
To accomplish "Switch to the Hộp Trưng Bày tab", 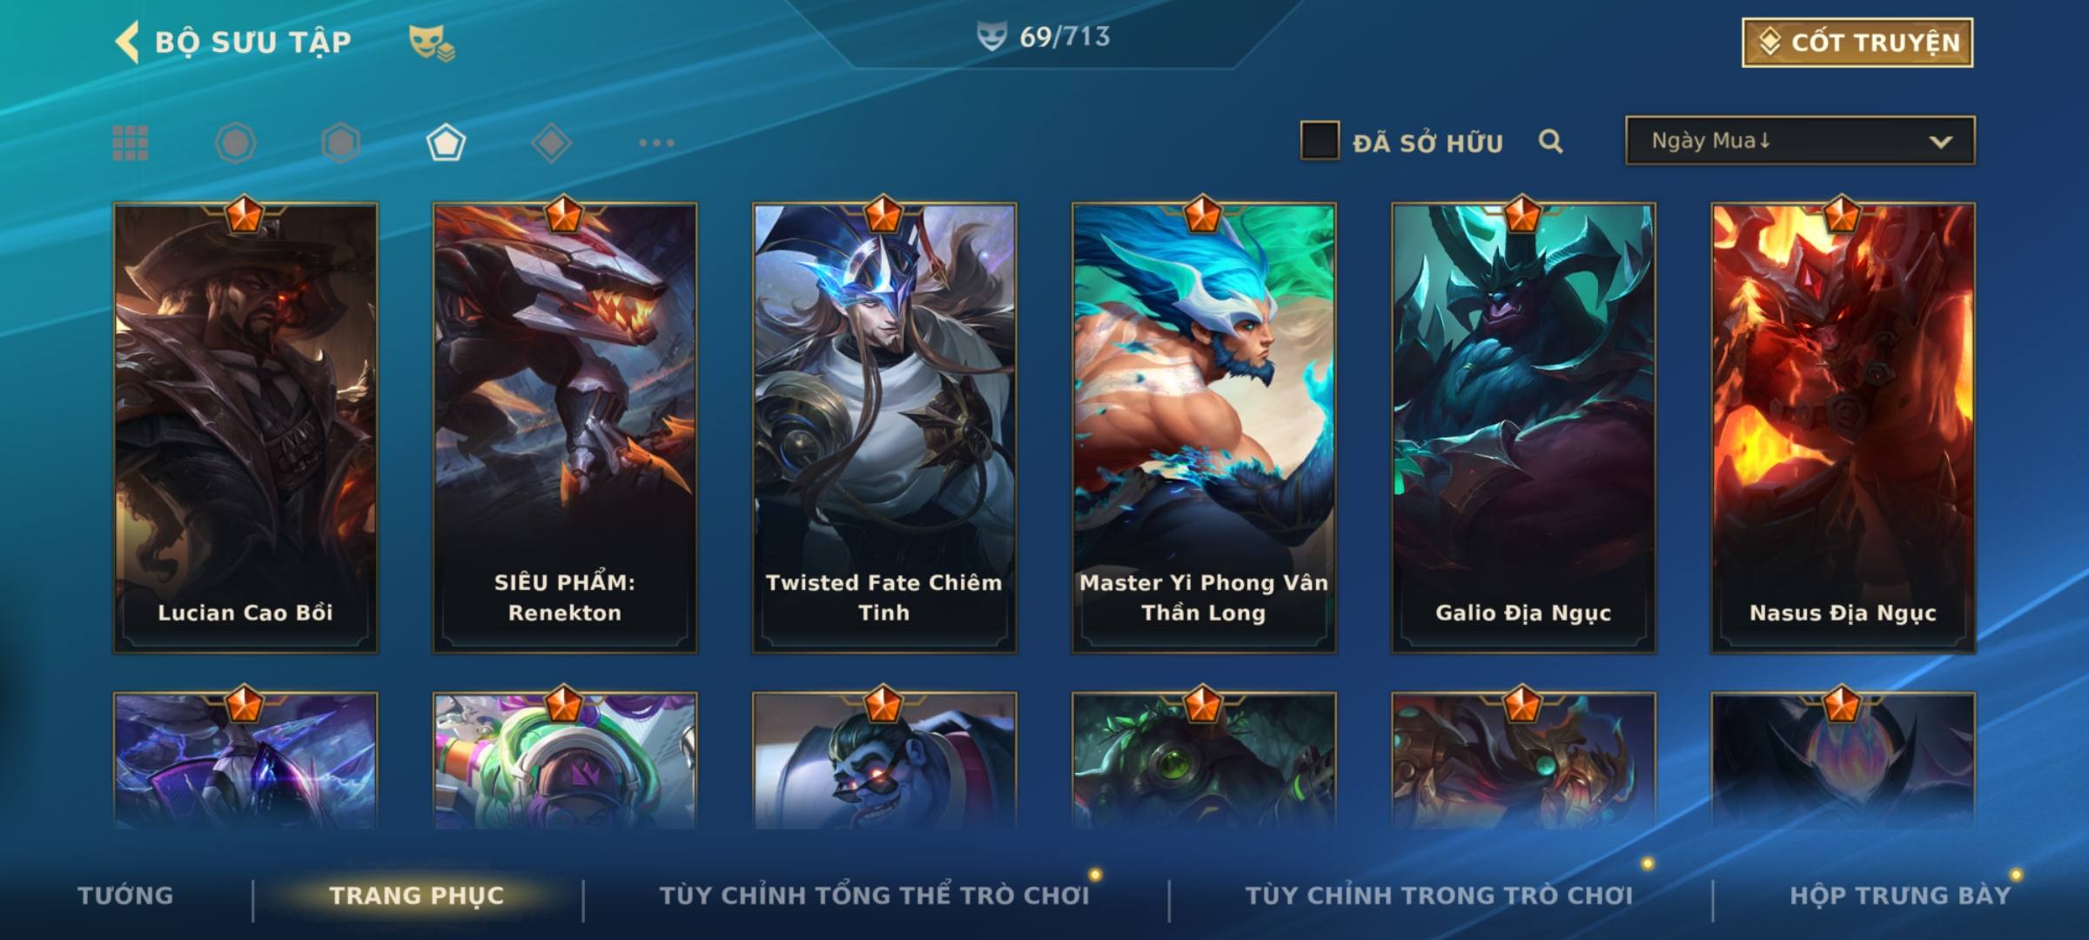I will tap(1900, 895).
